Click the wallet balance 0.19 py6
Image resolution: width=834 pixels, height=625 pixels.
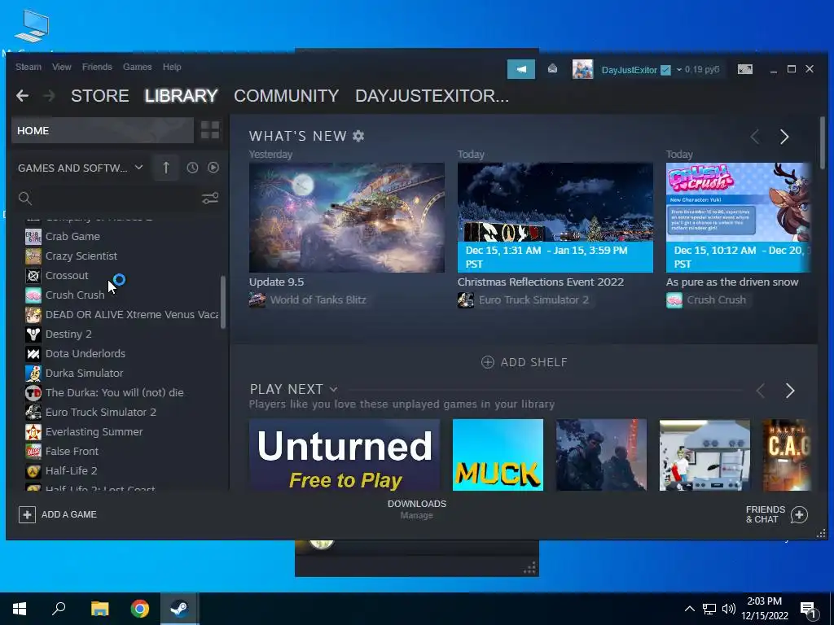coord(702,70)
